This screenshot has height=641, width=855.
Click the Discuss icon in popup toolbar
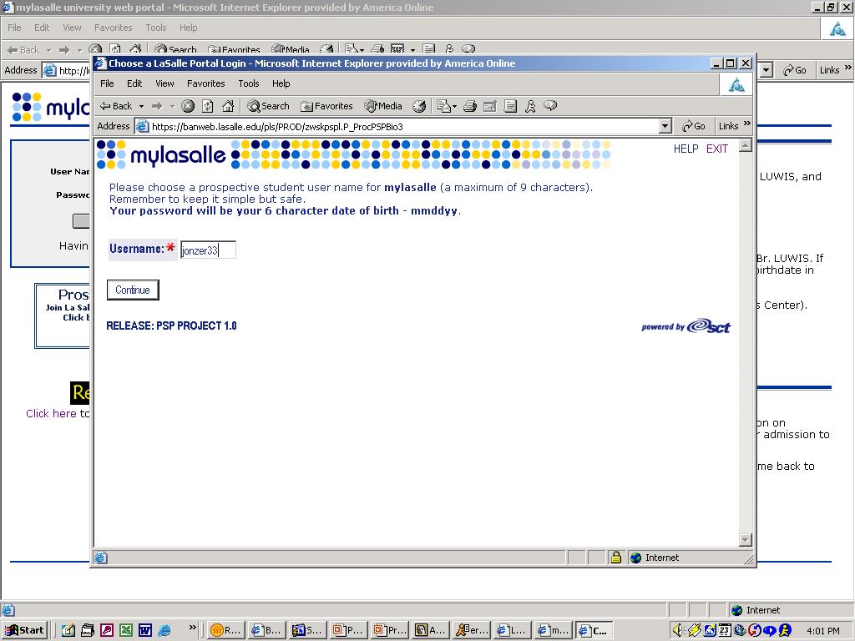(x=510, y=106)
